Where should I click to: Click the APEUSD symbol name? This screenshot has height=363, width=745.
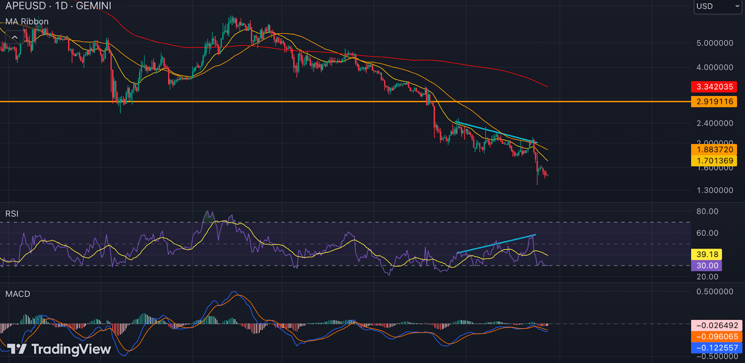click(26, 6)
